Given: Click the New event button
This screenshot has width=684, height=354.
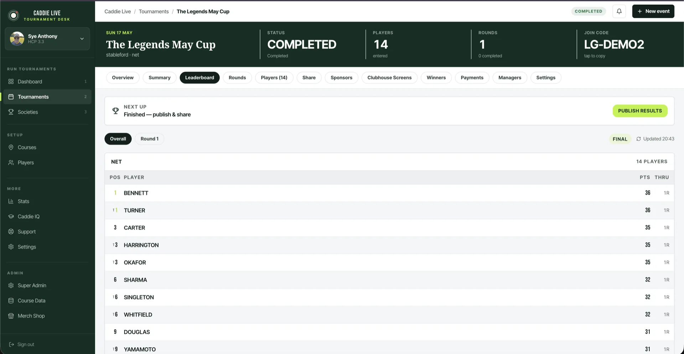Looking at the screenshot, I should (x=653, y=11).
